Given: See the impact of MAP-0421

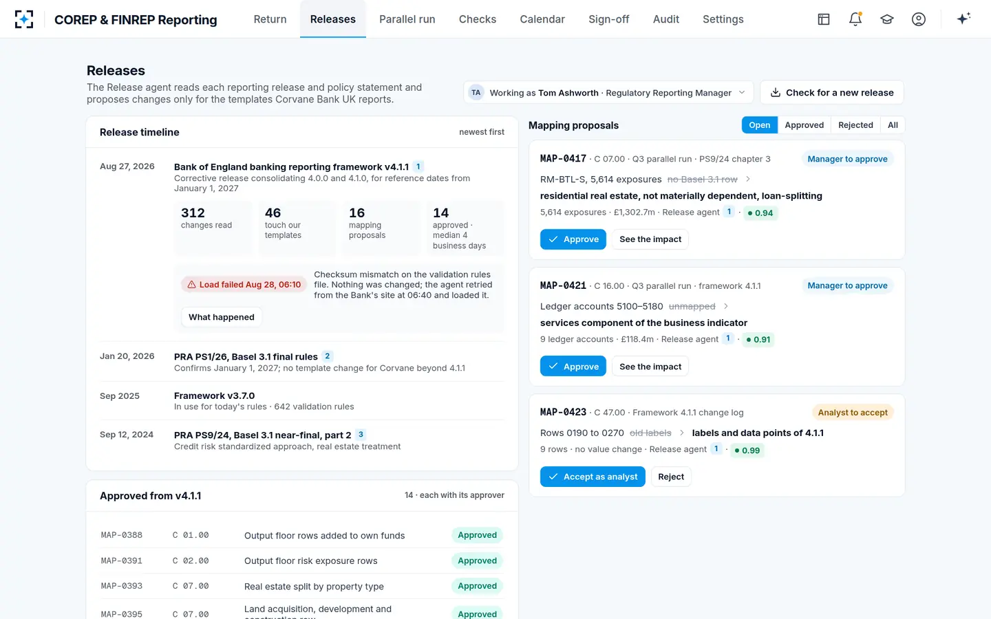Looking at the screenshot, I should coord(650,367).
